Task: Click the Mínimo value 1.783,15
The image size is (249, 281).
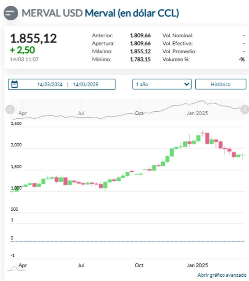Action: [140, 59]
